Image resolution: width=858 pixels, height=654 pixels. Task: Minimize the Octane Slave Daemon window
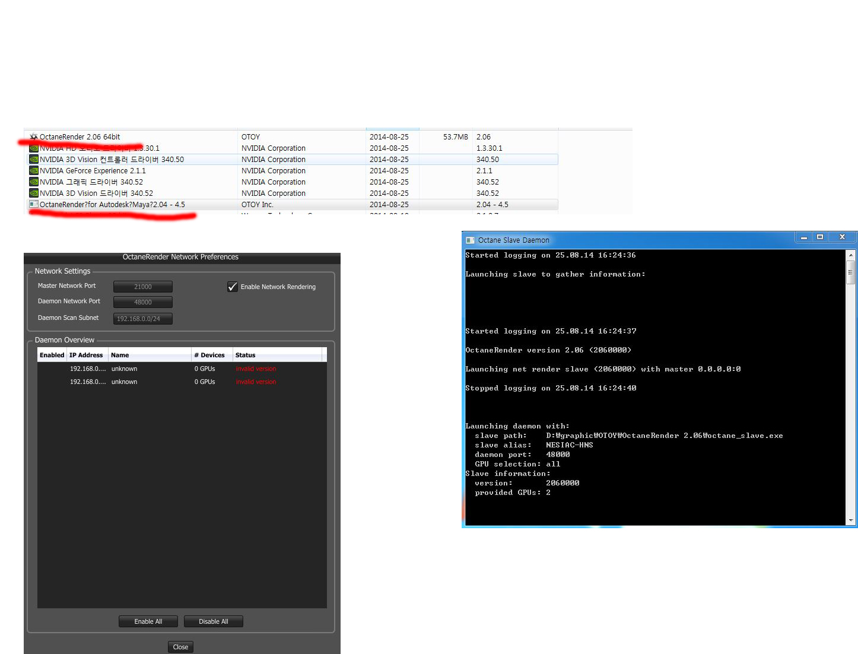(x=804, y=237)
